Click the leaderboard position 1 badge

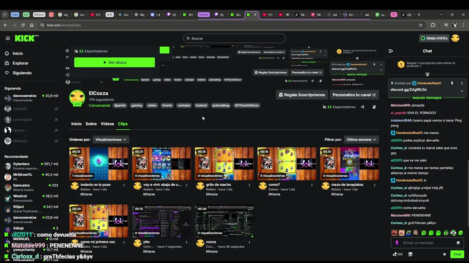point(401,65)
